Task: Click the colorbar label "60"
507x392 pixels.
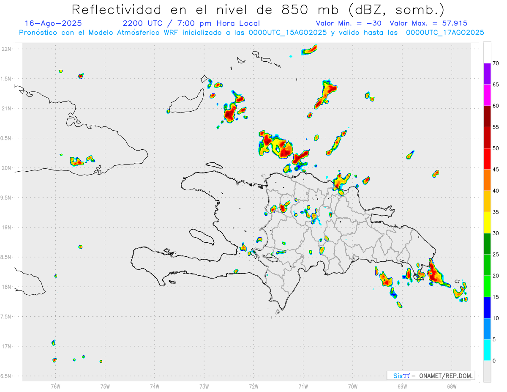Action: click(x=496, y=106)
